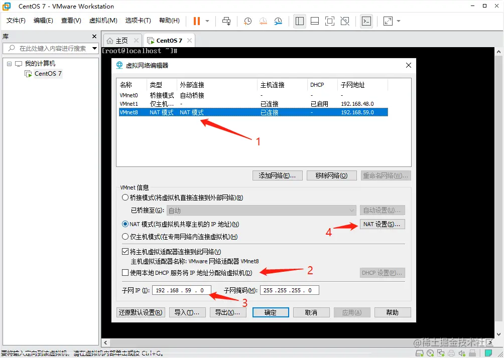This screenshot has height=358, width=504.
Task: Select the VMnet0 row in network list
Action: pos(254,95)
